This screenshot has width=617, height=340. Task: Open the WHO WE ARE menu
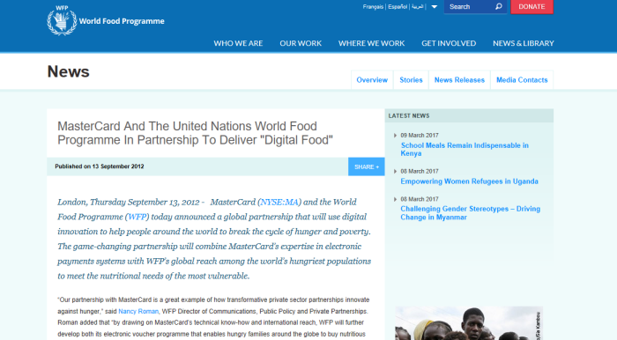click(x=238, y=43)
